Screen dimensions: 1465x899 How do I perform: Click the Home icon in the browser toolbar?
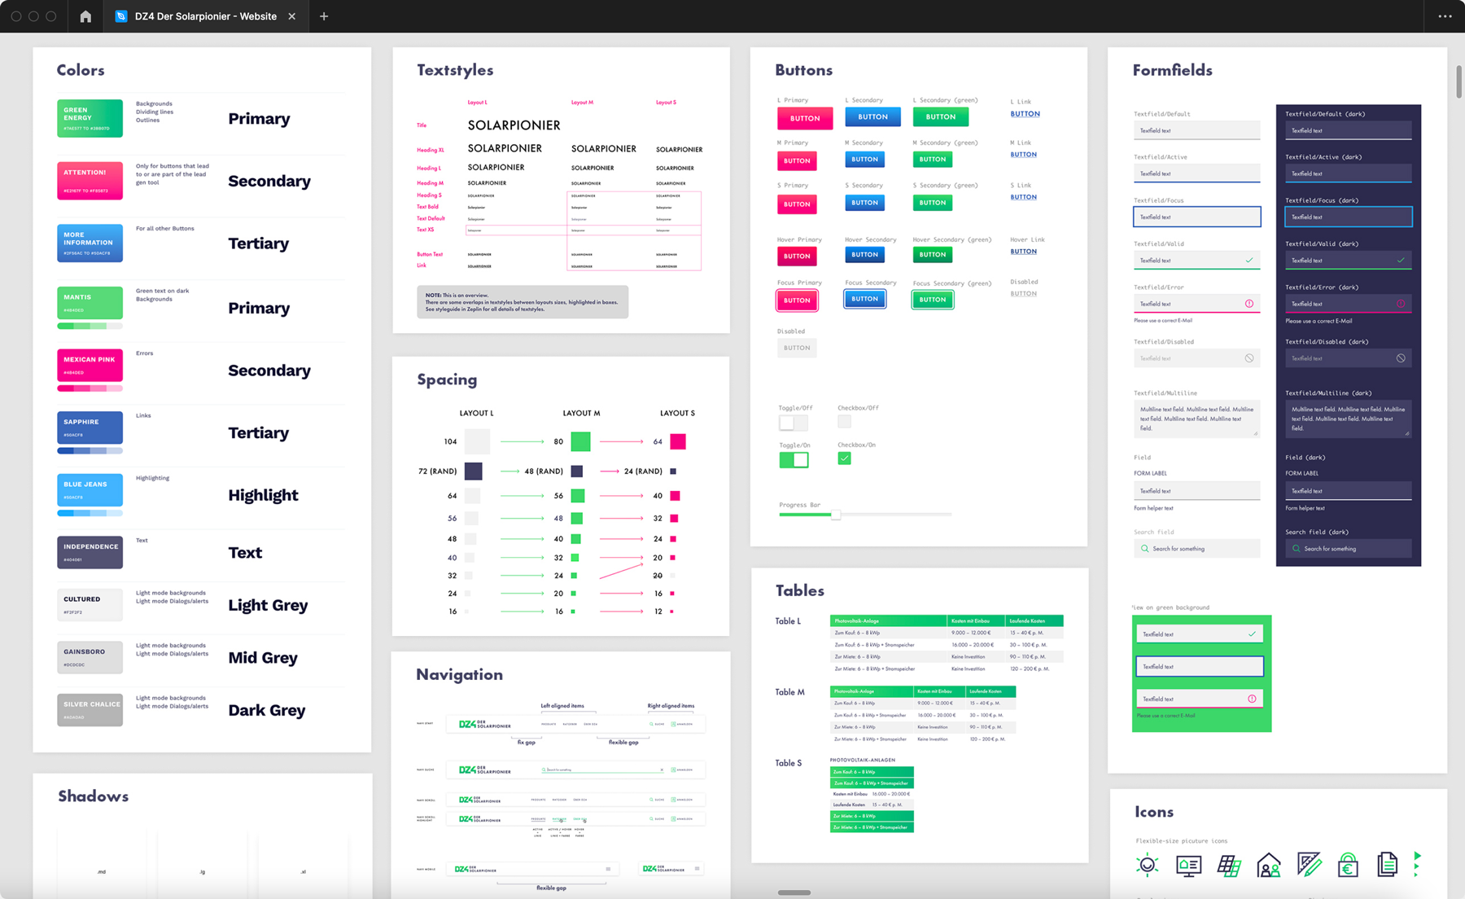tap(85, 16)
